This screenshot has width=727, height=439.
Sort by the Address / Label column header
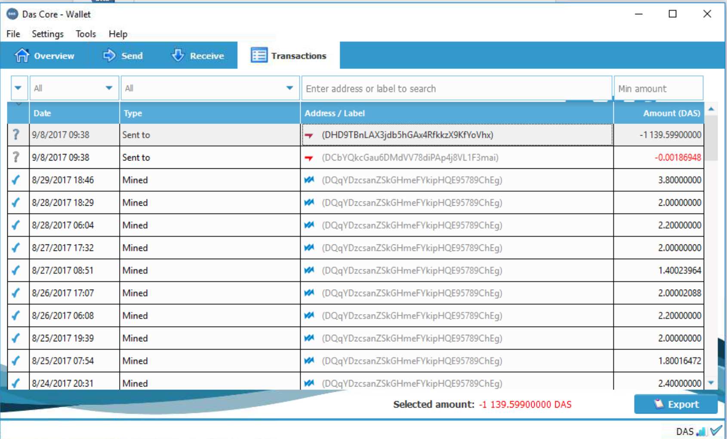[x=457, y=113]
